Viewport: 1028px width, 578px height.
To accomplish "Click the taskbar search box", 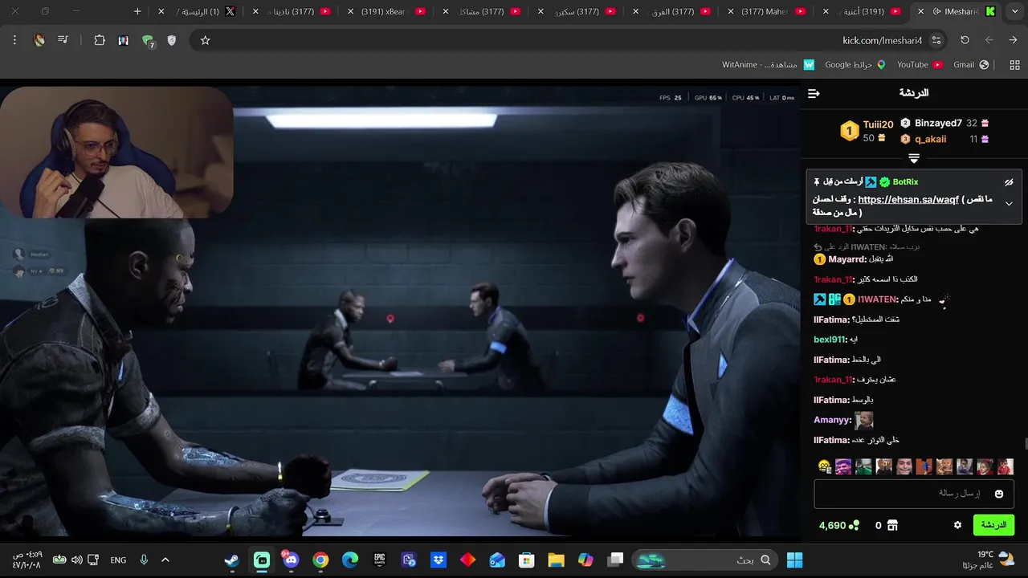I will 704,560.
